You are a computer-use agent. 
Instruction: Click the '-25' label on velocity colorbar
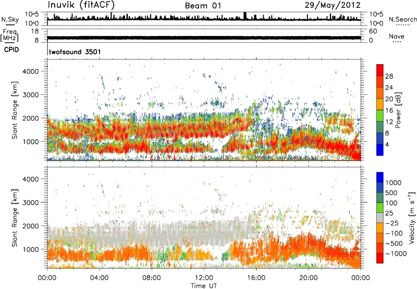pyautogui.click(x=393, y=223)
